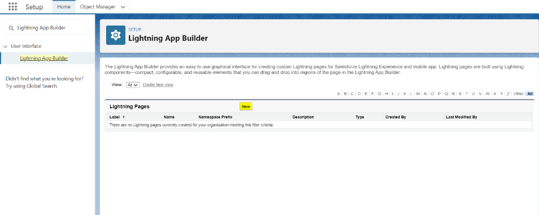Filter list by letter R

[453, 94]
